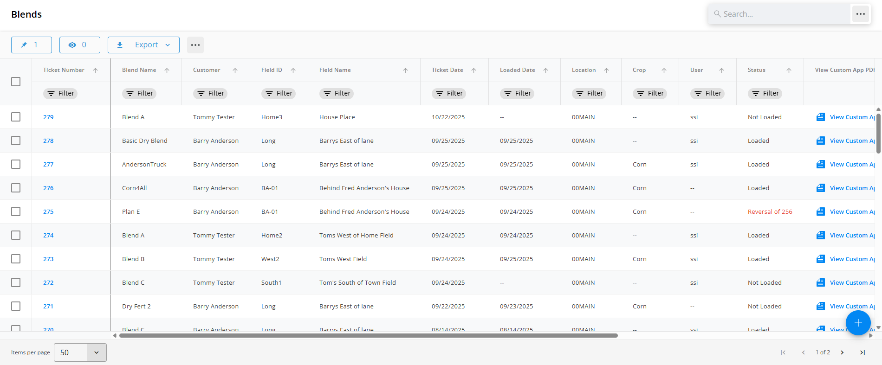Screen dimensions: 882x365
Task: Click the horizontal scrollbar of the table
Action: click(369, 335)
